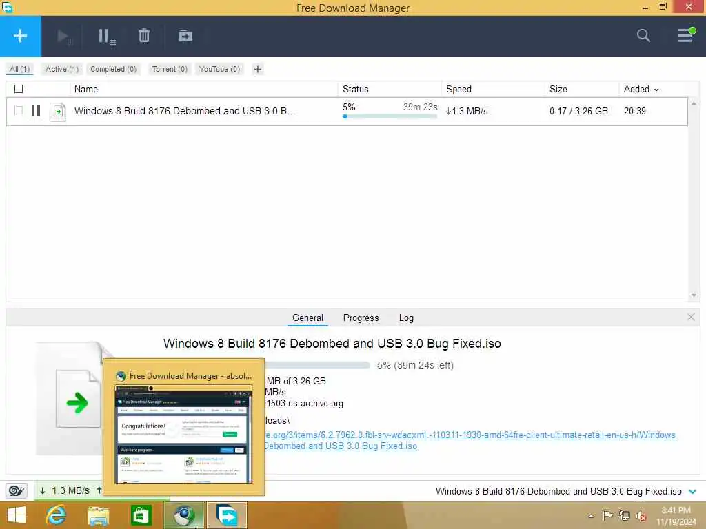Image resolution: width=706 pixels, height=529 pixels.
Task: Click the 39m 23s remaining time text
Action: (x=420, y=107)
